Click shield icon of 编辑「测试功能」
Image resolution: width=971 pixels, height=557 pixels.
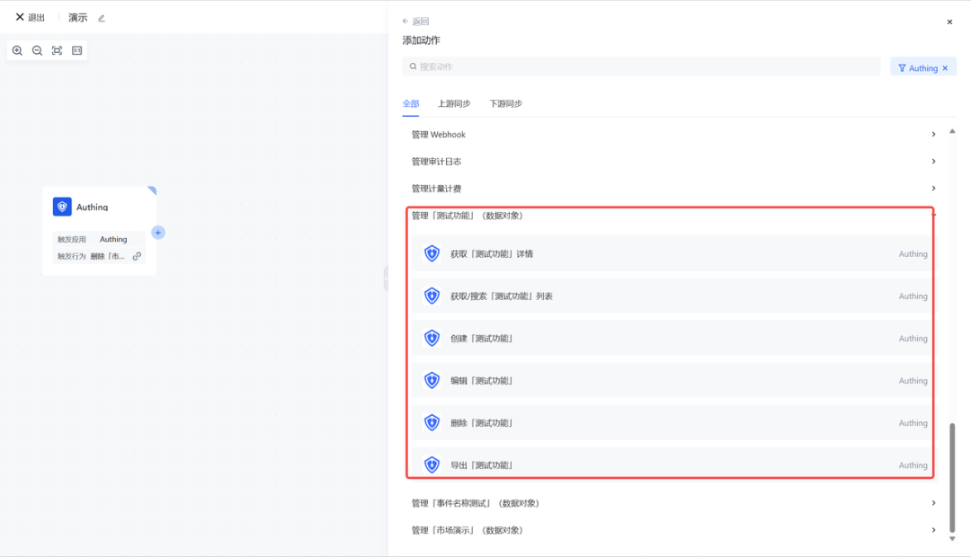point(432,381)
